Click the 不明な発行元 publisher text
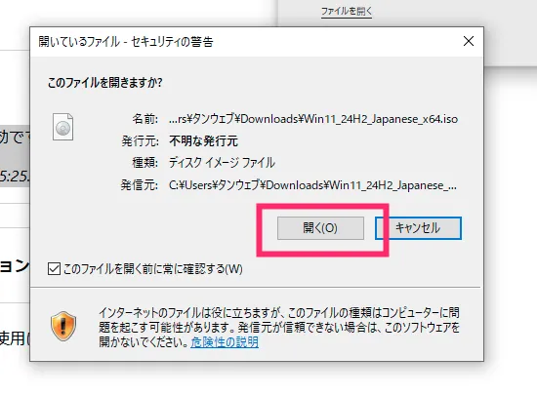This screenshot has width=537, height=396. coord(203,141)
